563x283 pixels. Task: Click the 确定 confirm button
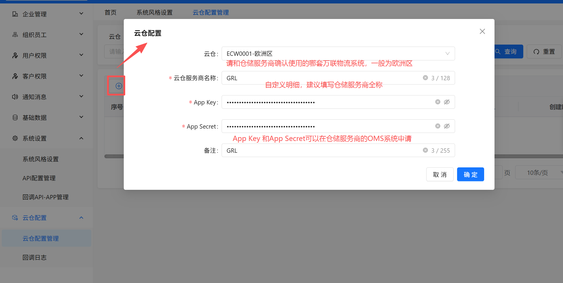[x=470, y=174]
